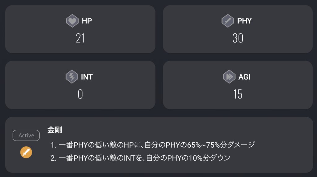Open the 金剛 skill title

coord(55,130)
